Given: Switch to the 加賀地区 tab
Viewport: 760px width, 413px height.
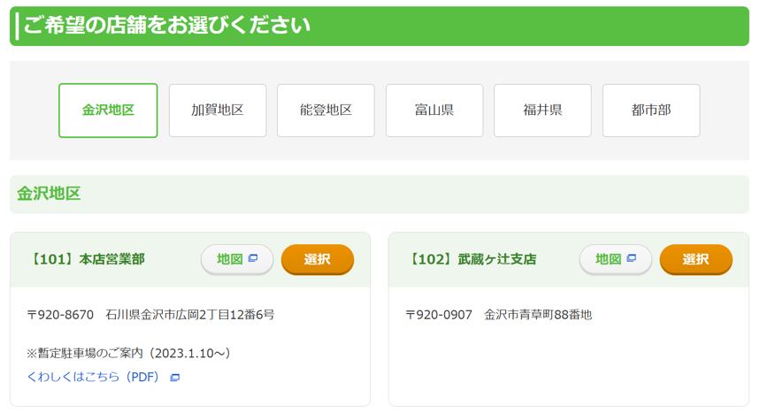Looking at the screenshot, I should pyautogui.click(x=218, y=111).
